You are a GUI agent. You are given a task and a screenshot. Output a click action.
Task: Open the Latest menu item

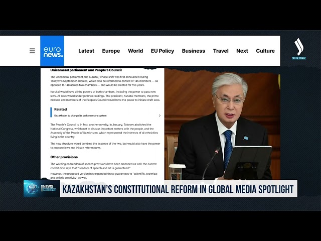(86, 51)
